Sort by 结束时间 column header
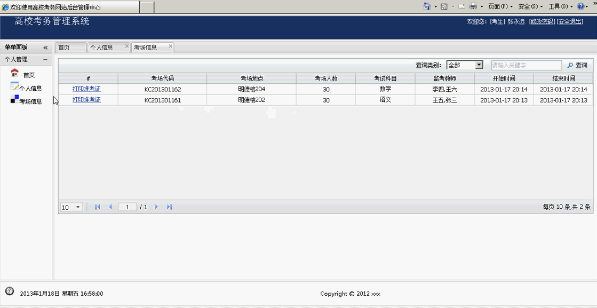Viewport: 597px width, 308px height. (563, 78)
